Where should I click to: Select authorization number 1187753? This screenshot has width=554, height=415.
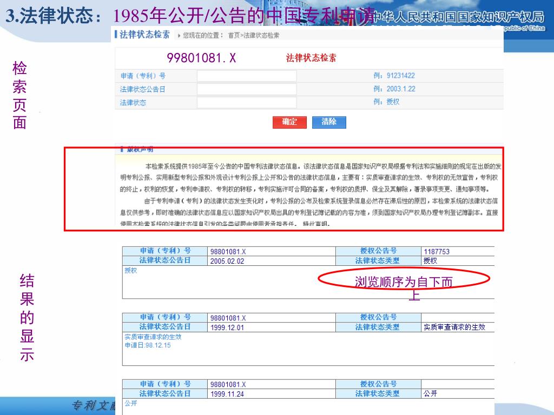tap(437, 252)
